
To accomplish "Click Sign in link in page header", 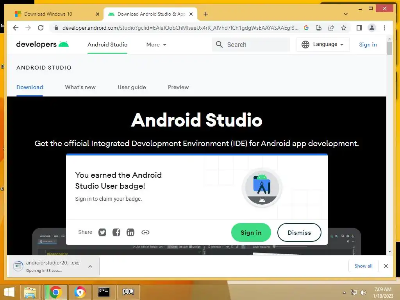I will click(x=368, y=45).
